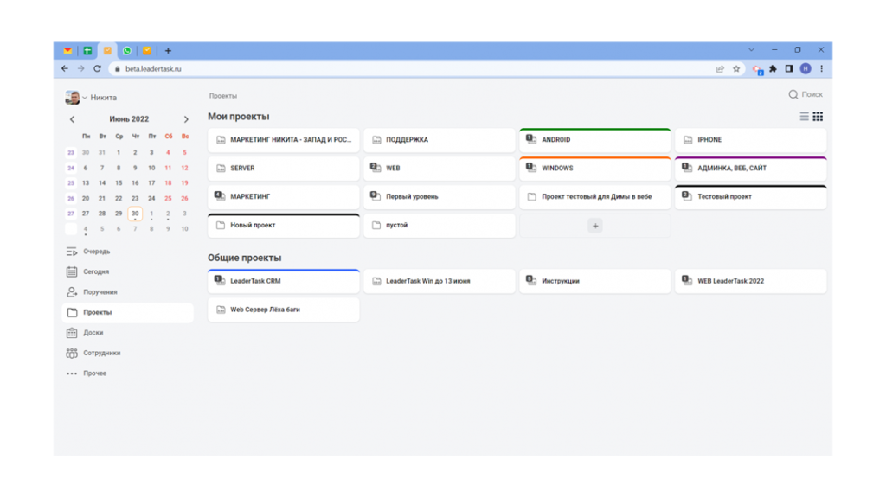This screenshot has height=498, width=886.
Task: Select June 30 in the calendar
Action: pyautogui.click(x=135, y=214)
